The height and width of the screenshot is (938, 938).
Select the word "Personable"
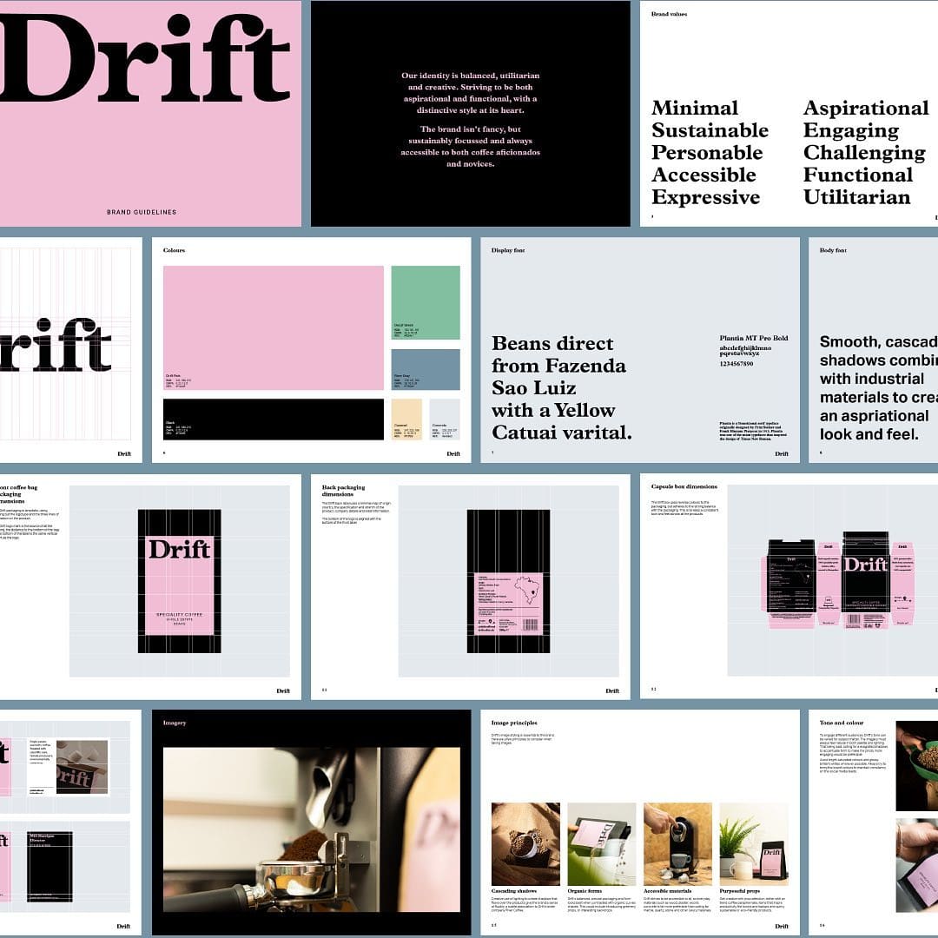706,153
